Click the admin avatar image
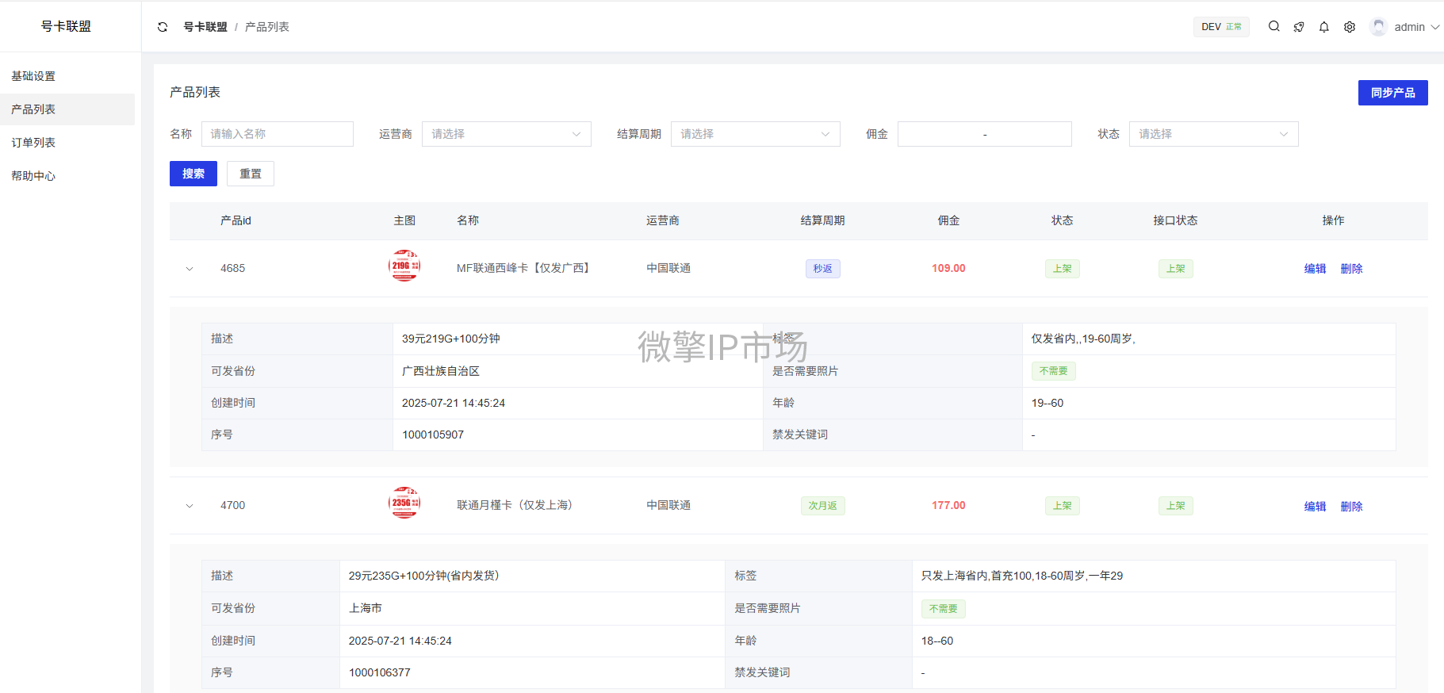The width and height of the screenshot is (1444, 693). (1379, 27)
